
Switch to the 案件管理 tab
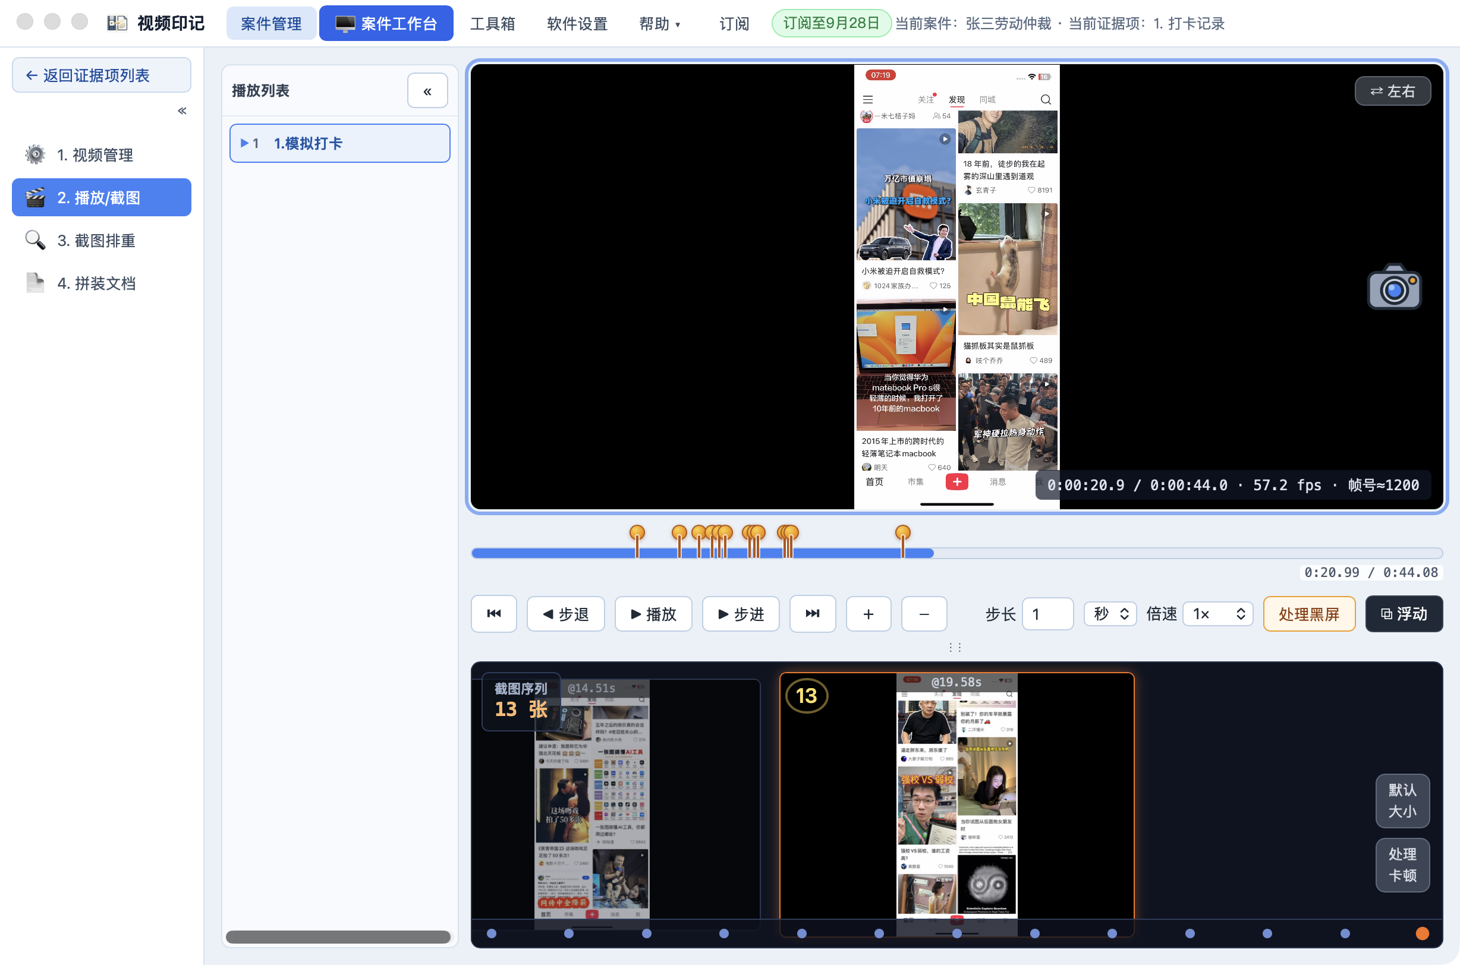pos(272,23)
